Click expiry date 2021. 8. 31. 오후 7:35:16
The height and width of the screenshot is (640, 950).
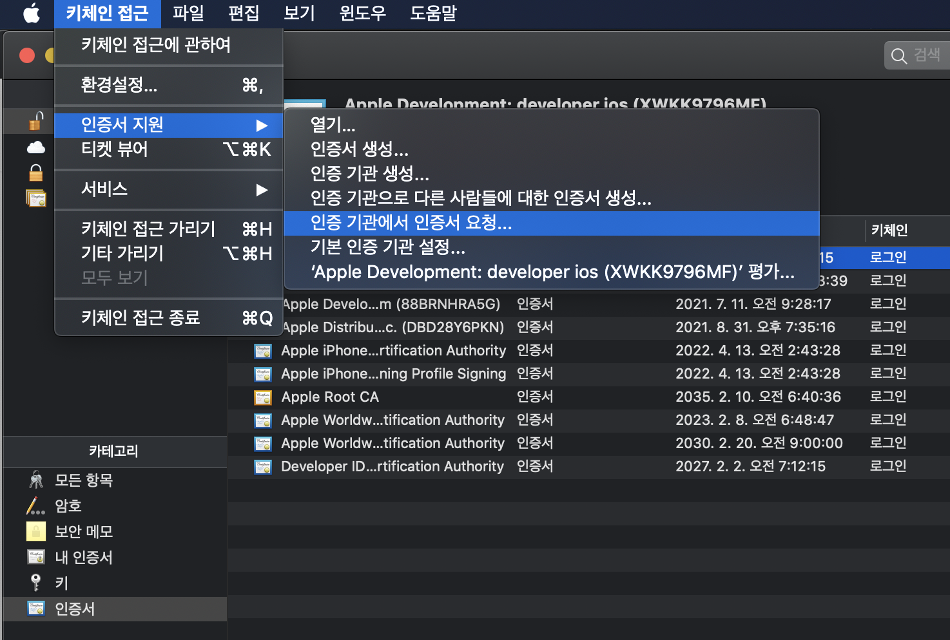[755, 328]
